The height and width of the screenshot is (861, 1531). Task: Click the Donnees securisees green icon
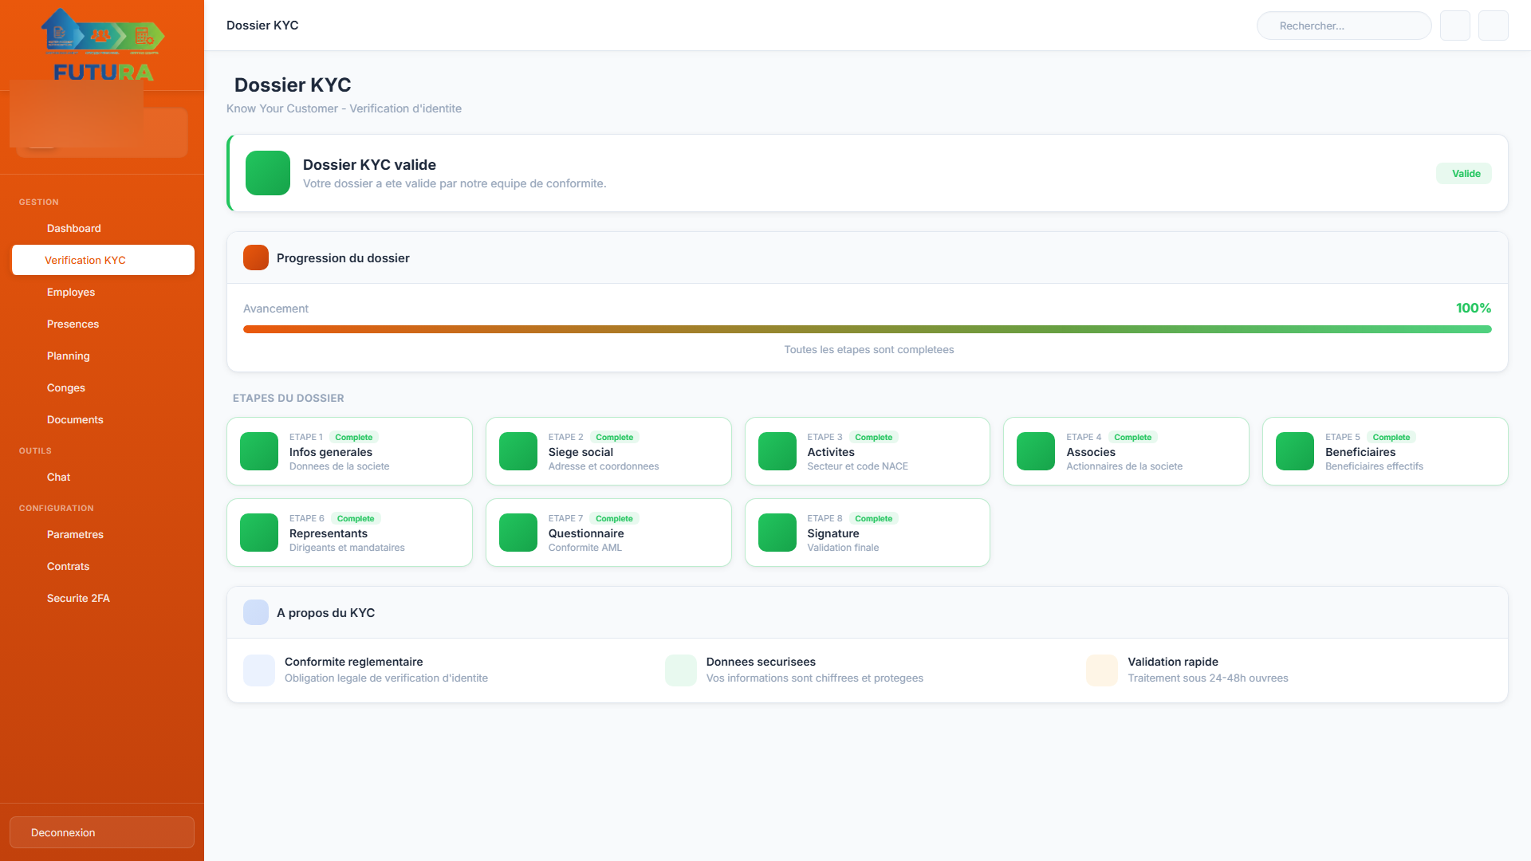pyautogui.click(x=681, y=670)
